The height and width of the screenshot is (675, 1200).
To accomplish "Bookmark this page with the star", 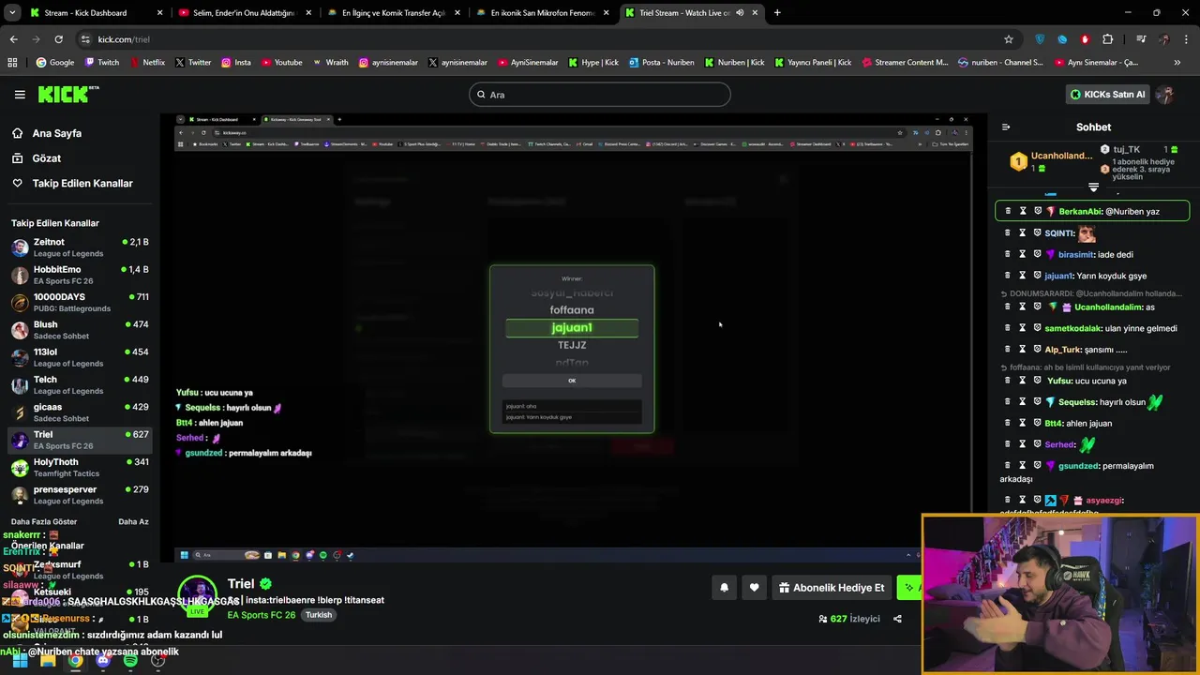I will (1009, 39).
